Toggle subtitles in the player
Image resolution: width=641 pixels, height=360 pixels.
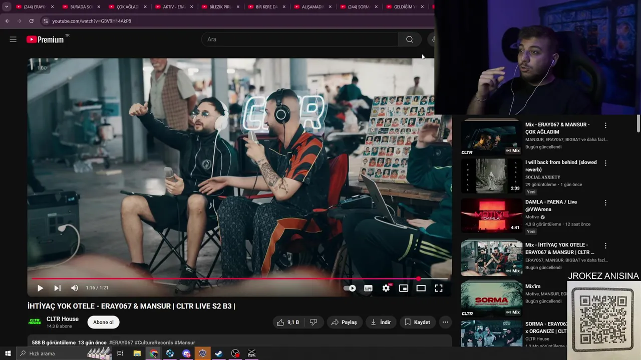[368, 288]
